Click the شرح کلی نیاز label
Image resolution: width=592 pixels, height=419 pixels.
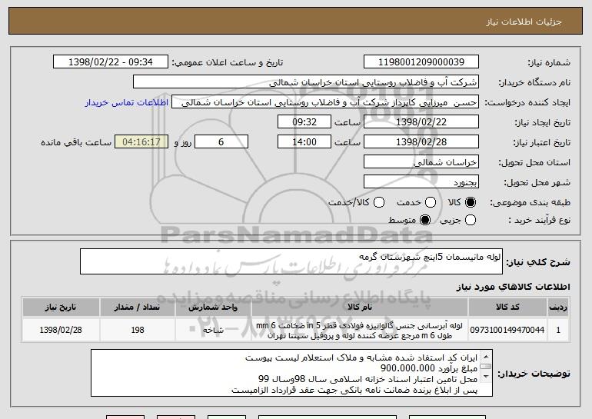click(538, 261)
